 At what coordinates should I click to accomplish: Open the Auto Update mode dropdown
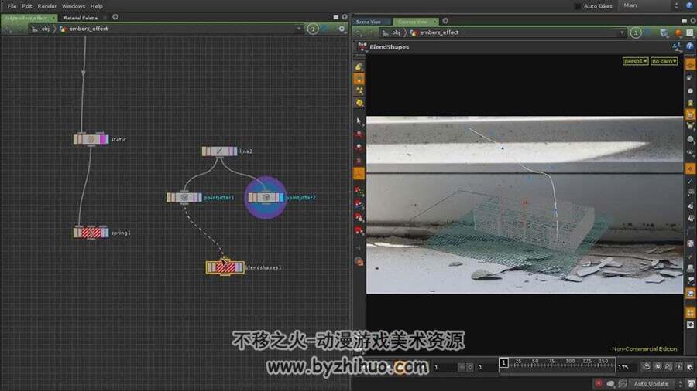658,383
